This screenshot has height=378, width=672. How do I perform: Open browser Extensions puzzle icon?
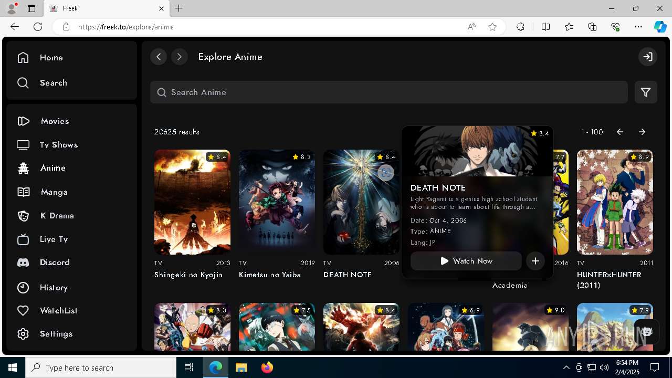pyautogui.click(x=520, y=27)
